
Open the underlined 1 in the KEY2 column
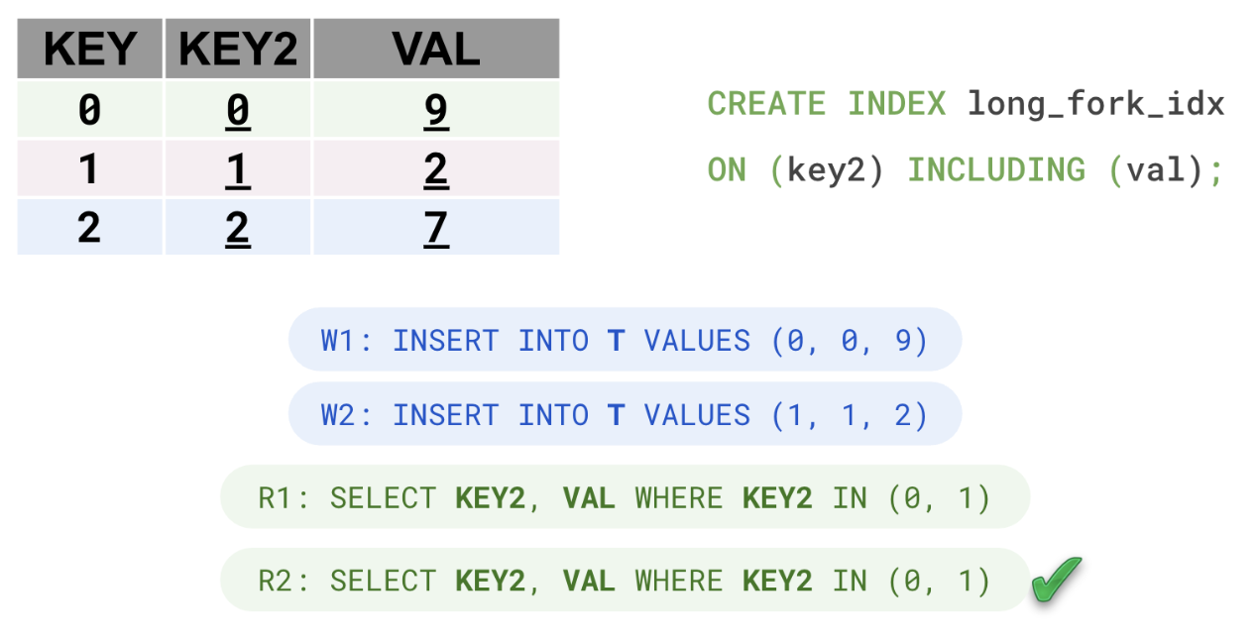238,169
